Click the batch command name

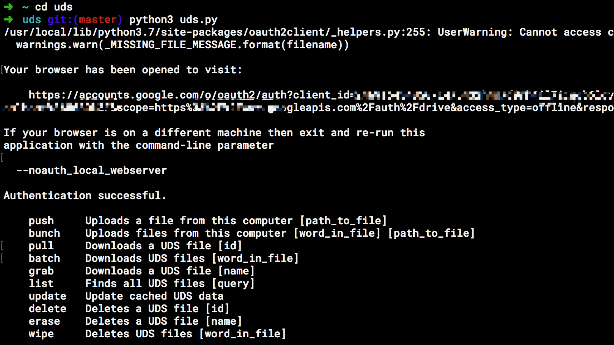(x=44, y=258)
